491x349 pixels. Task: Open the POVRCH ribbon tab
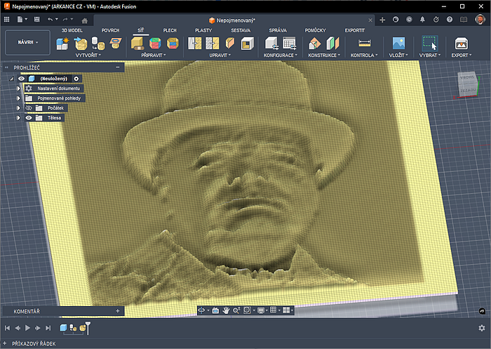(x=110, y=31)
